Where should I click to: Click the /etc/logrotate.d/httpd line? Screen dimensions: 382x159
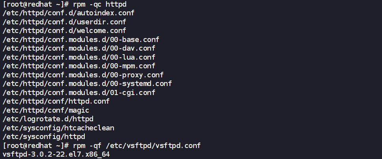(x=47, y=119)
